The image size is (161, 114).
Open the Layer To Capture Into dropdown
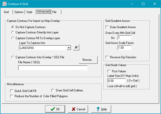click(69, 48)
